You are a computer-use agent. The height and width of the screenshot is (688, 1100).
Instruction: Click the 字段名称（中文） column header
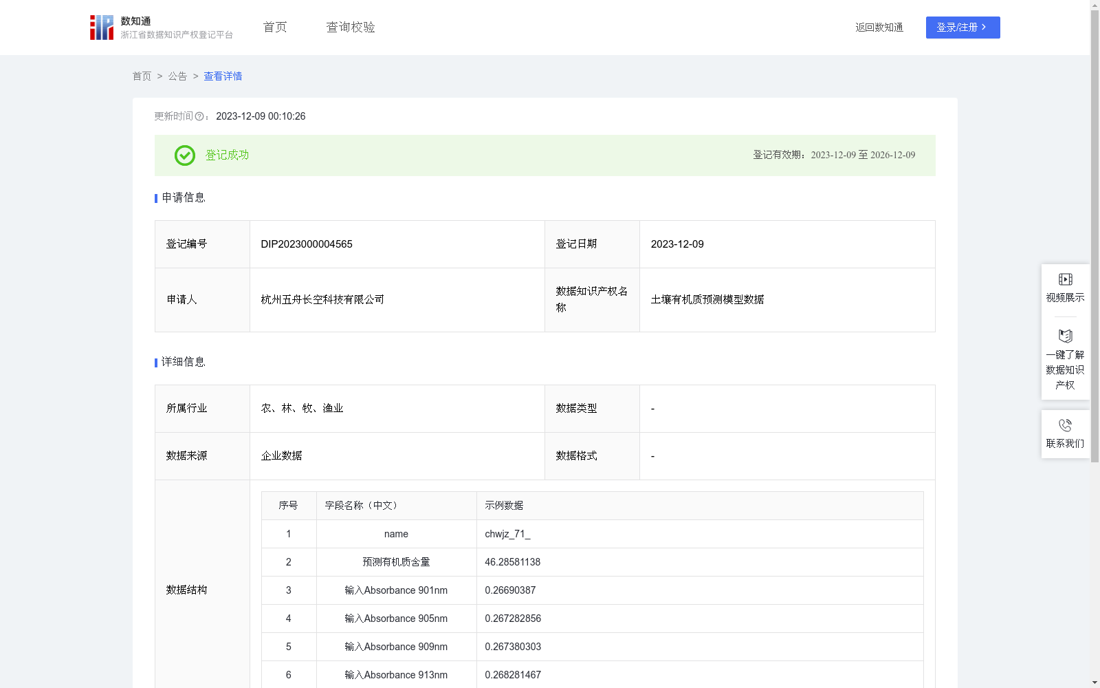click(397, 506)
